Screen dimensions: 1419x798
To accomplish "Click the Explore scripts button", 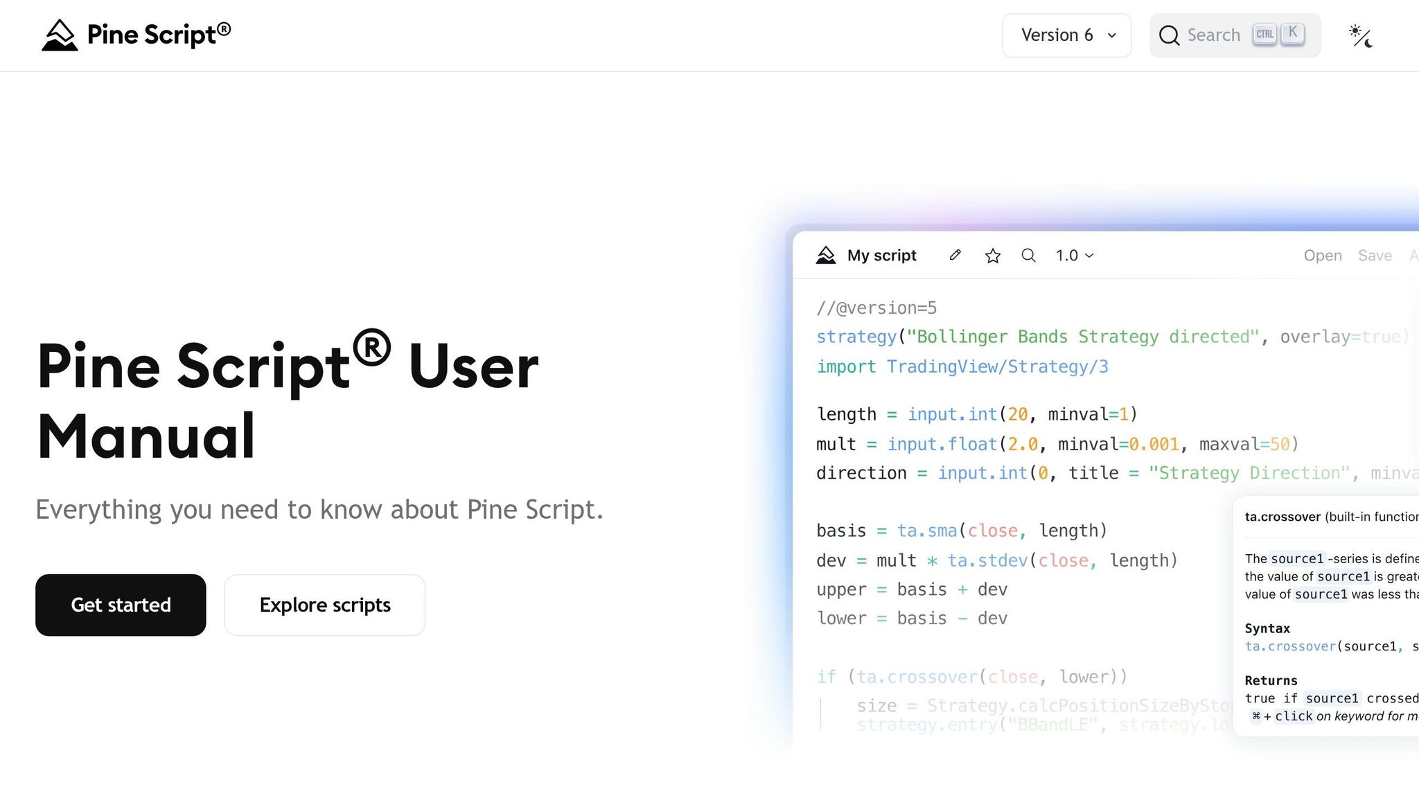I will pyautogui.click(x=324, y=604).
